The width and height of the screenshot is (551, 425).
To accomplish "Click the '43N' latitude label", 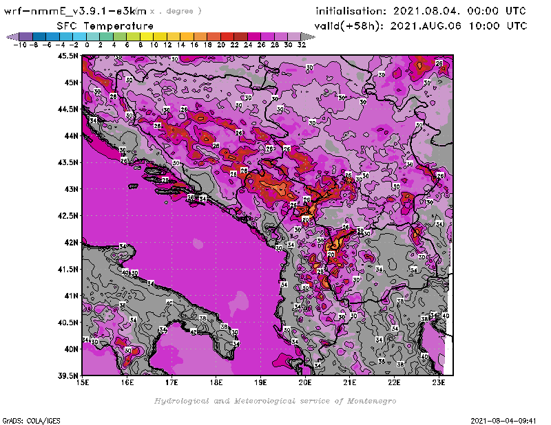I will tap(71, 189).
